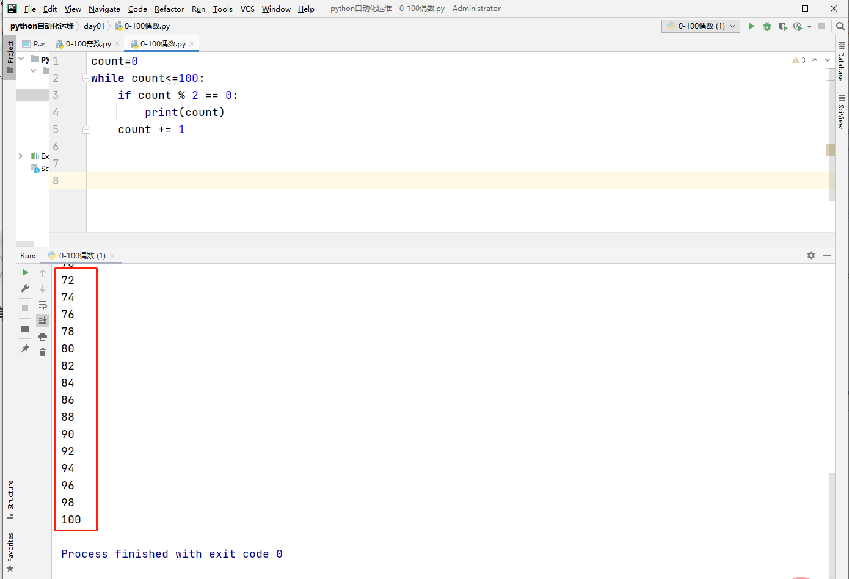849x579 pixels.
Task: Open the profiler options dropdown arrow
Action: pyautogui.click(x=809, y=27)
